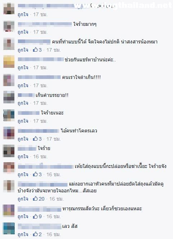Click ถูกใจ under ช่วยกันแชร์หาบ้านน่ะค่ะ comment

tap(23, 67)
